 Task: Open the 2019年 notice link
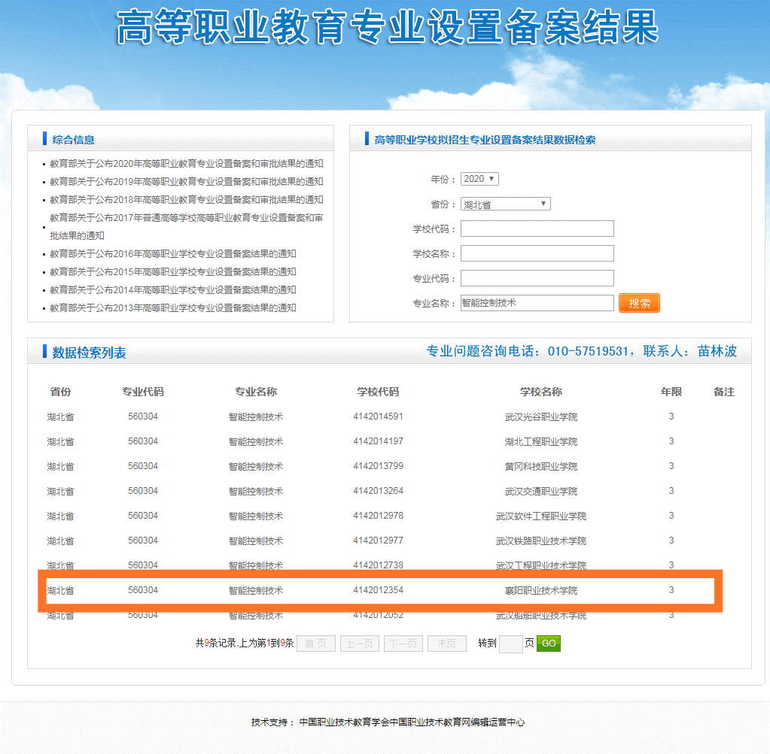(x=187, y=181)
